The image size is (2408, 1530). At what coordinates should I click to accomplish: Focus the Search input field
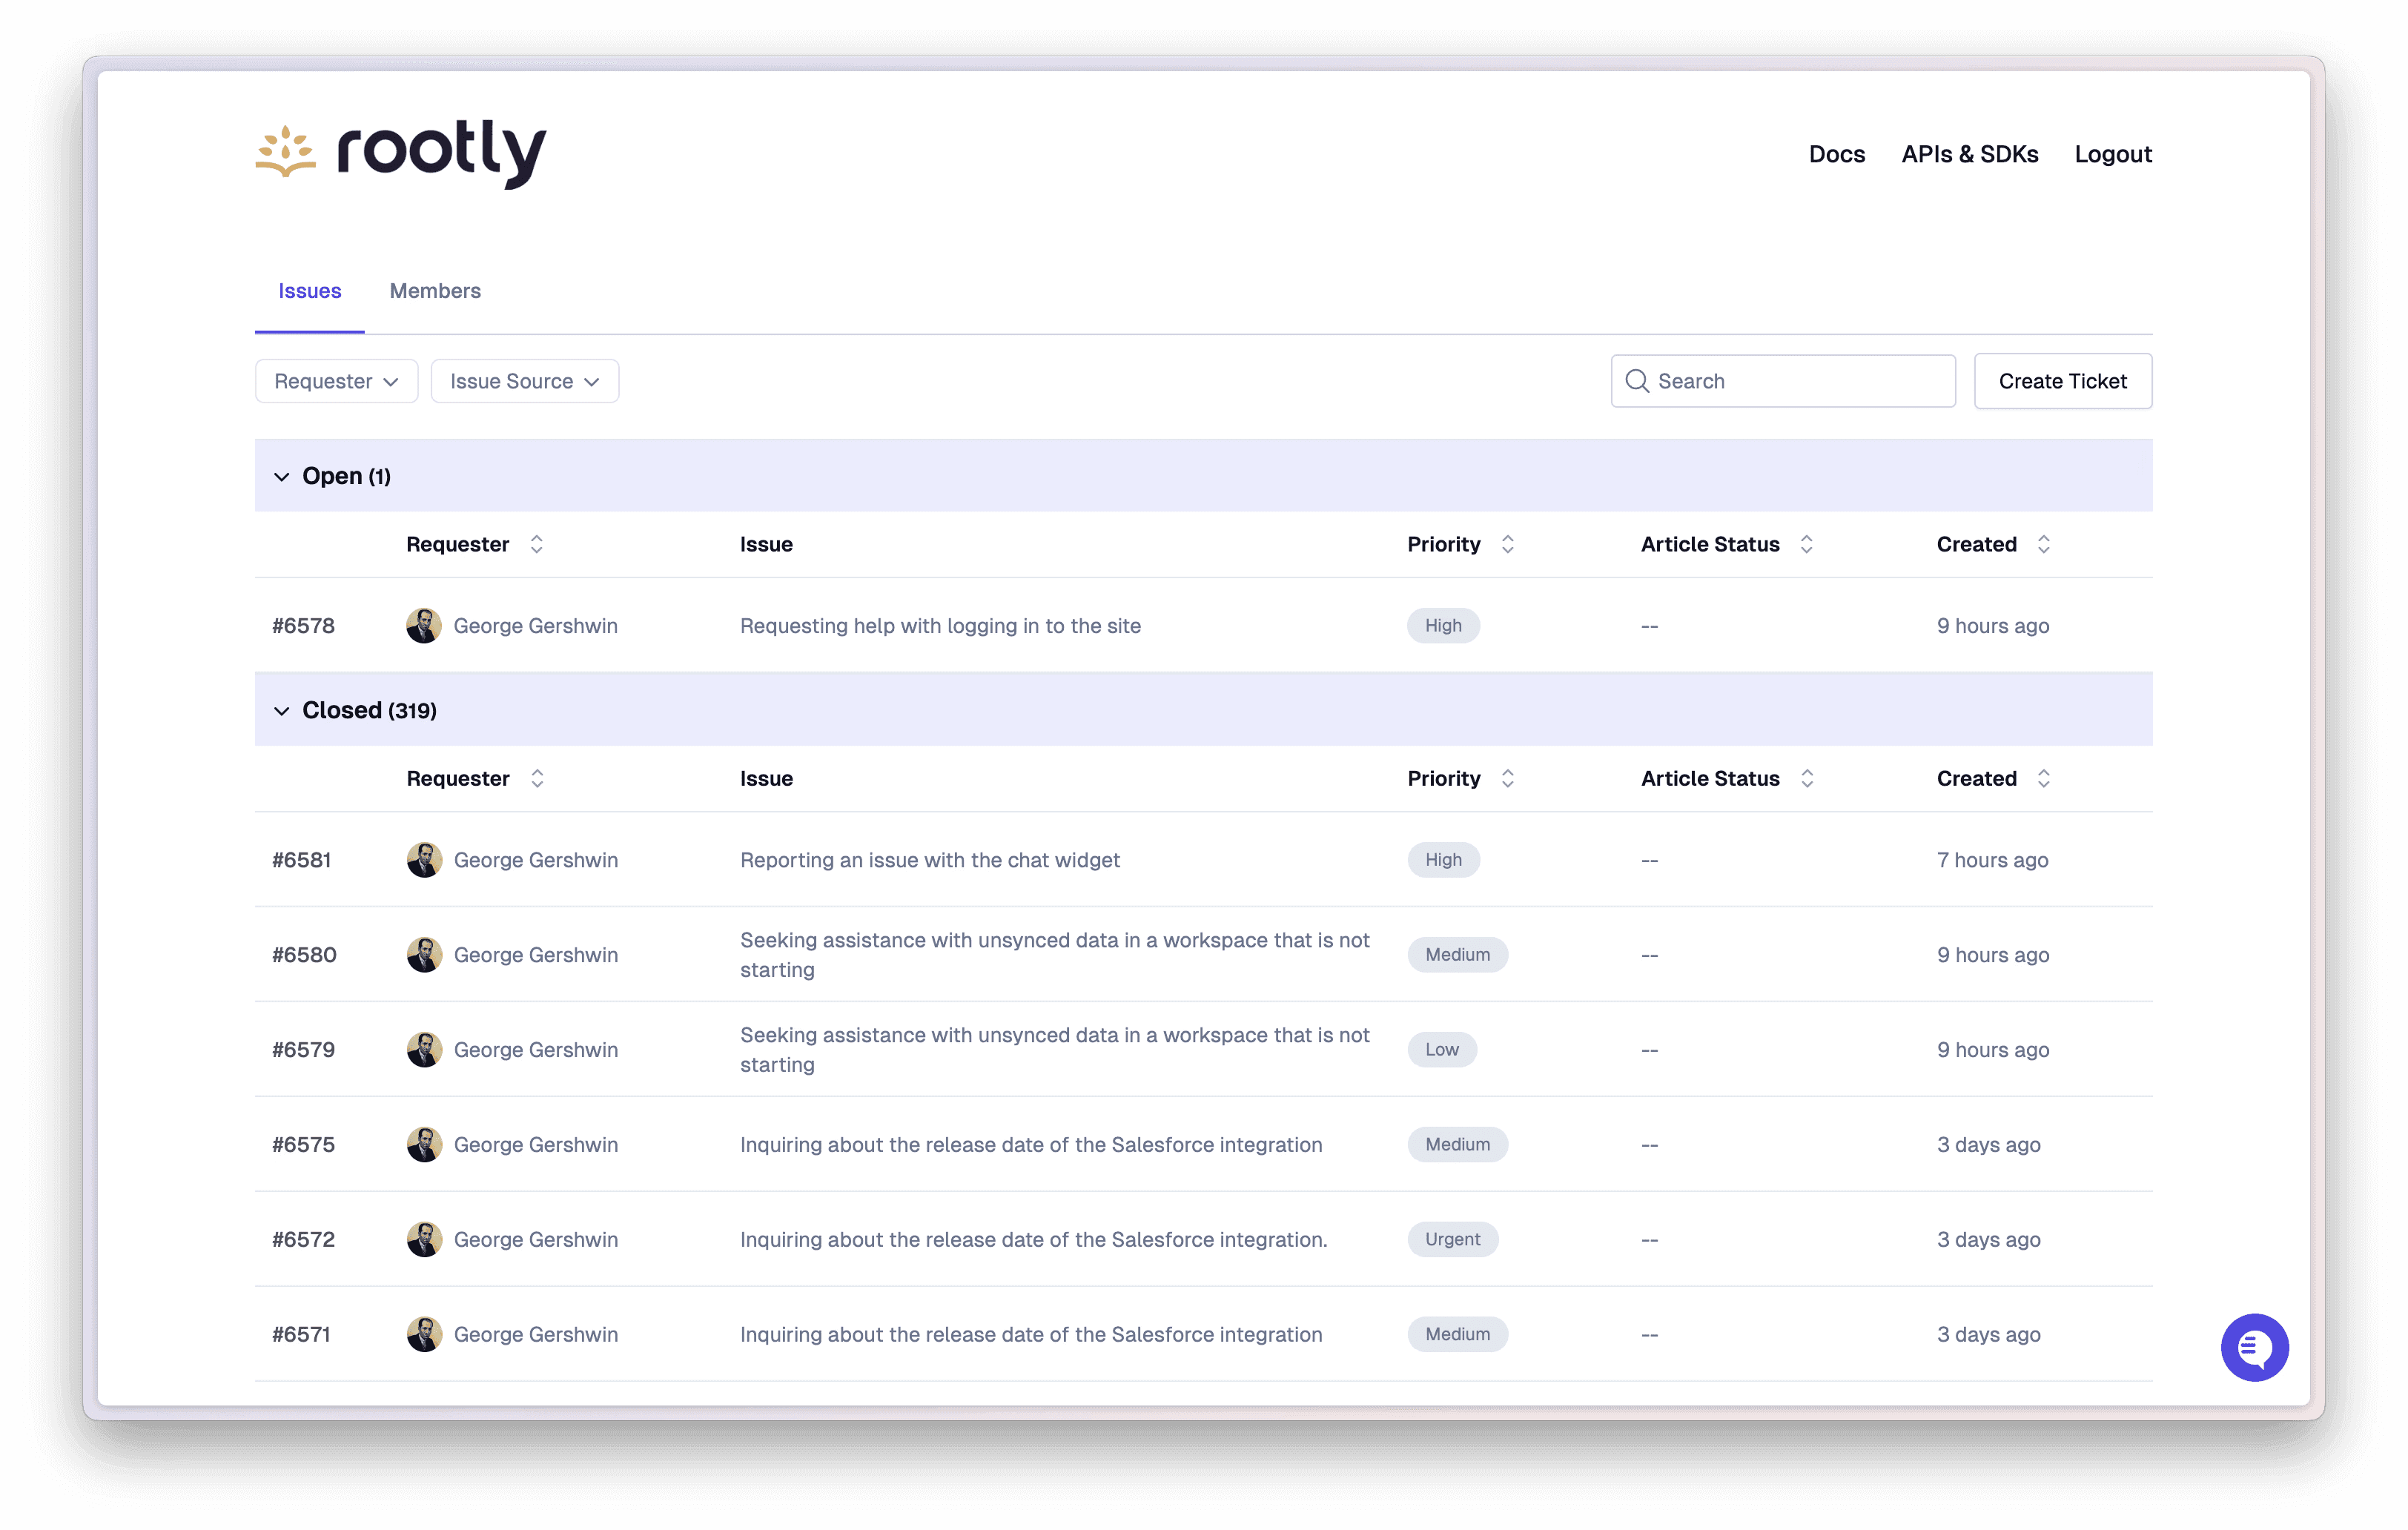(1783, 381)
